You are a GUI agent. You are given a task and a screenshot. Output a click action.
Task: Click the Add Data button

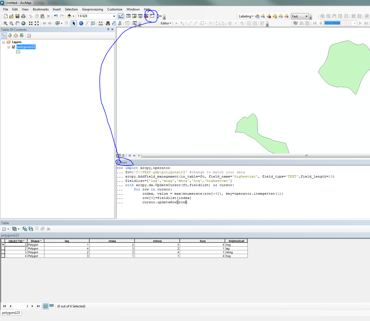coord(69,16)
